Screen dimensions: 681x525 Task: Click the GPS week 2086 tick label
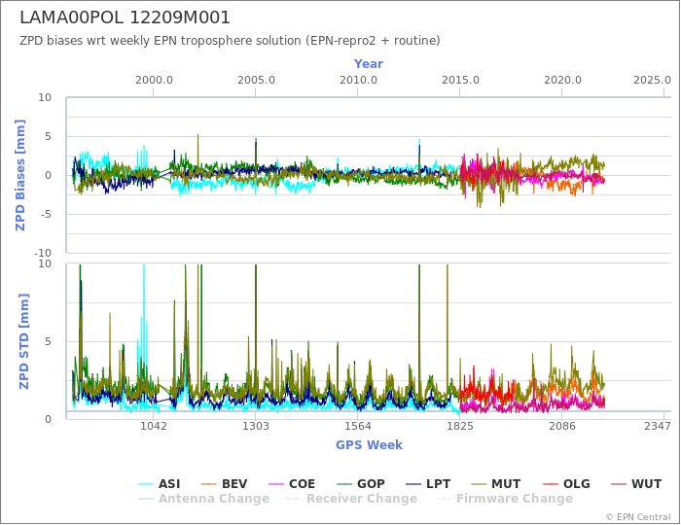tap(562, 426)
